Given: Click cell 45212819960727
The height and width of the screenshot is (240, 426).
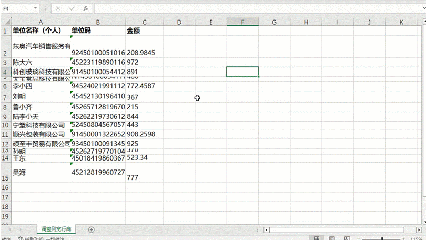Looking at the screenshot, I should click(98, 172).
